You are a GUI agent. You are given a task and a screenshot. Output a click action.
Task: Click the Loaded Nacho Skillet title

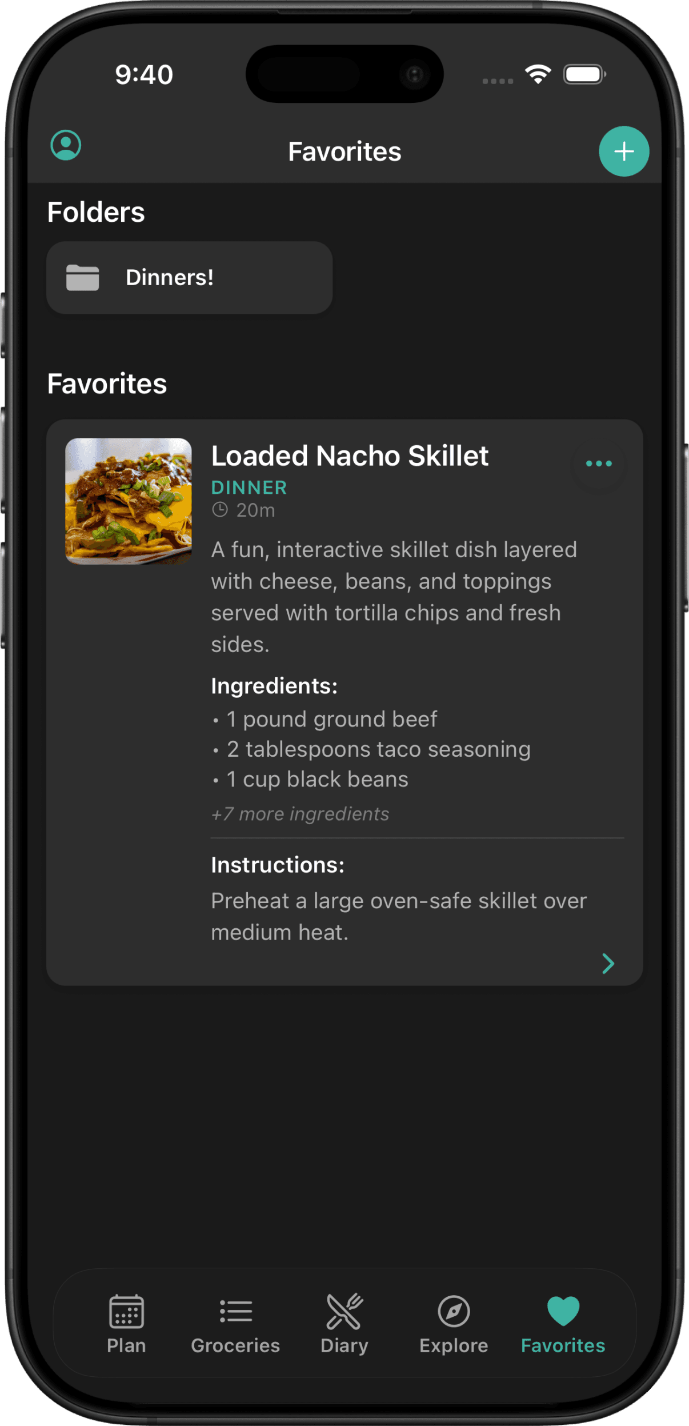tap(349, 456)
